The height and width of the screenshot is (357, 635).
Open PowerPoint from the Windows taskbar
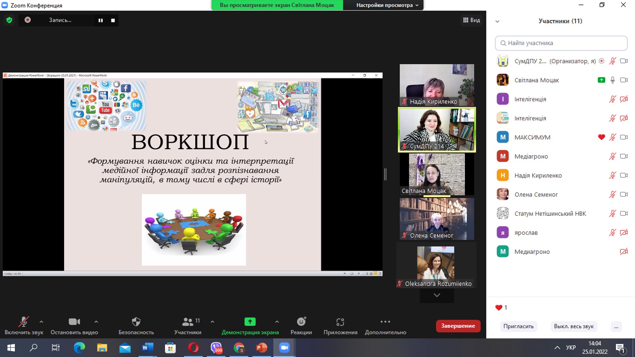click(261, 348)
